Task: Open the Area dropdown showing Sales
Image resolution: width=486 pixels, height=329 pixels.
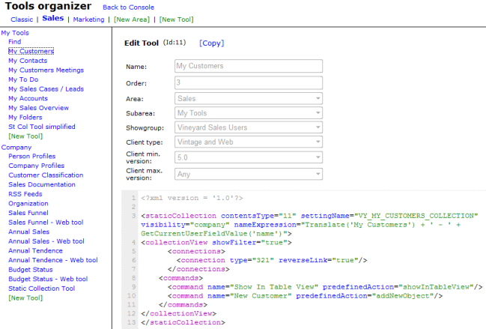Action: click(x=249, y=99)
